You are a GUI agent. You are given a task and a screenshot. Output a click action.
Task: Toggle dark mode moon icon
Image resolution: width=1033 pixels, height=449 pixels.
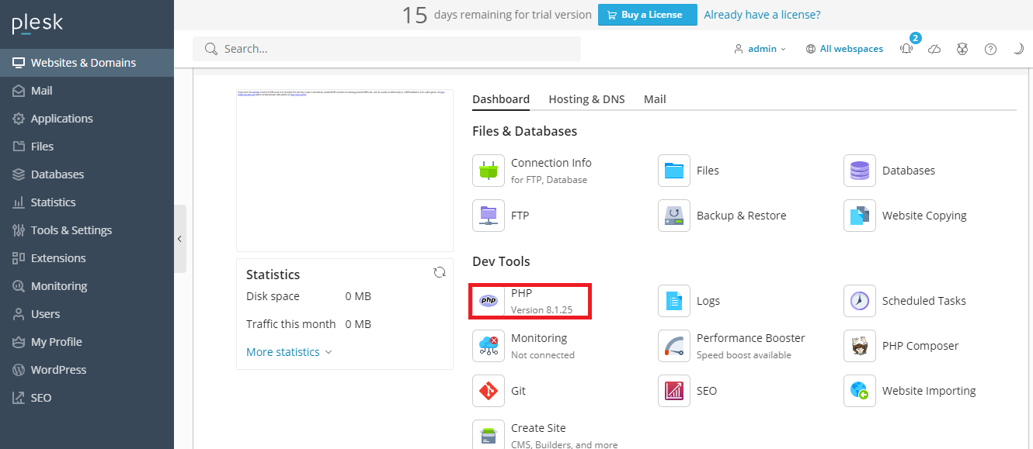tap(1018, 49)
